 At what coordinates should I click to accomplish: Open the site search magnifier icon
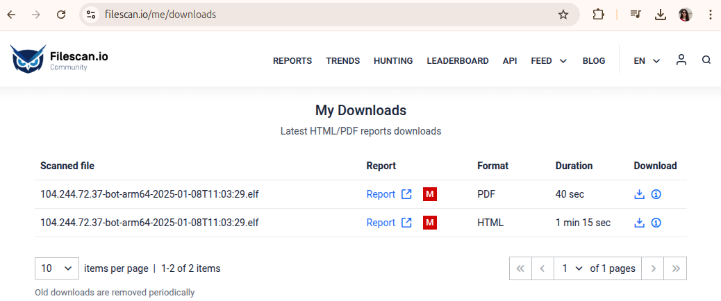coord(706,60)
